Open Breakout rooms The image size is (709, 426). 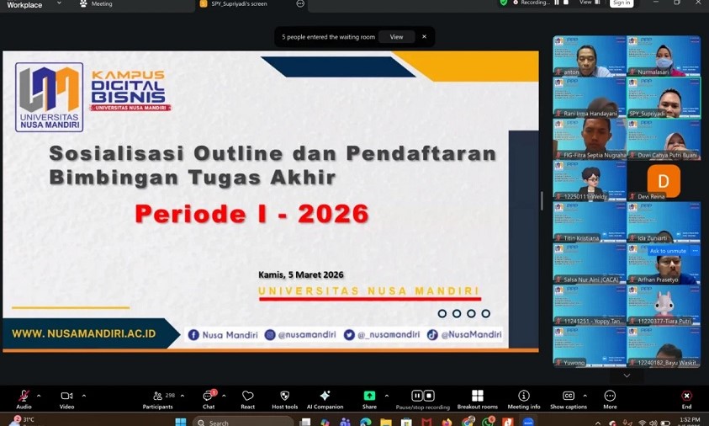[477, 397]
